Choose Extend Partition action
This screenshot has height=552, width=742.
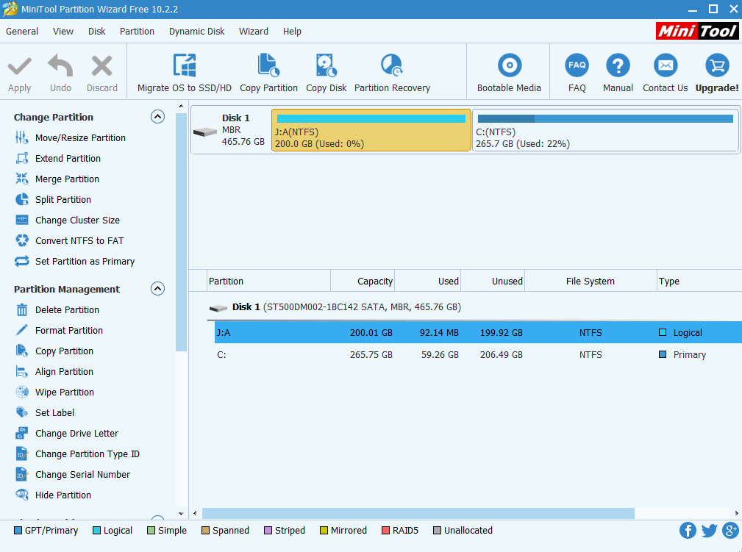(58, 159)
